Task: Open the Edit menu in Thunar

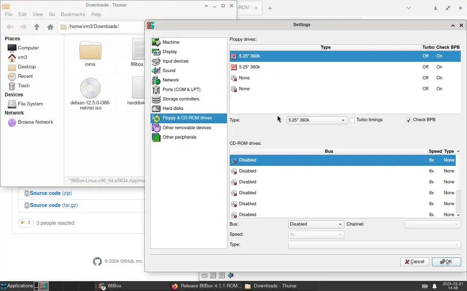Action: [22, 14]
